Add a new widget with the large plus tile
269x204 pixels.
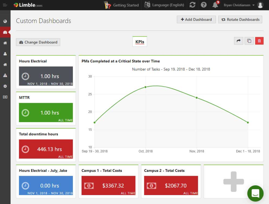point(233,181)
